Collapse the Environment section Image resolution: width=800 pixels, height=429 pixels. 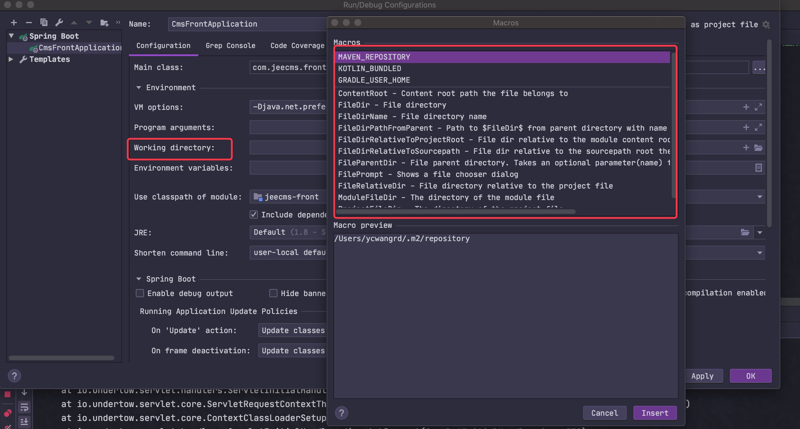point(138,88)
